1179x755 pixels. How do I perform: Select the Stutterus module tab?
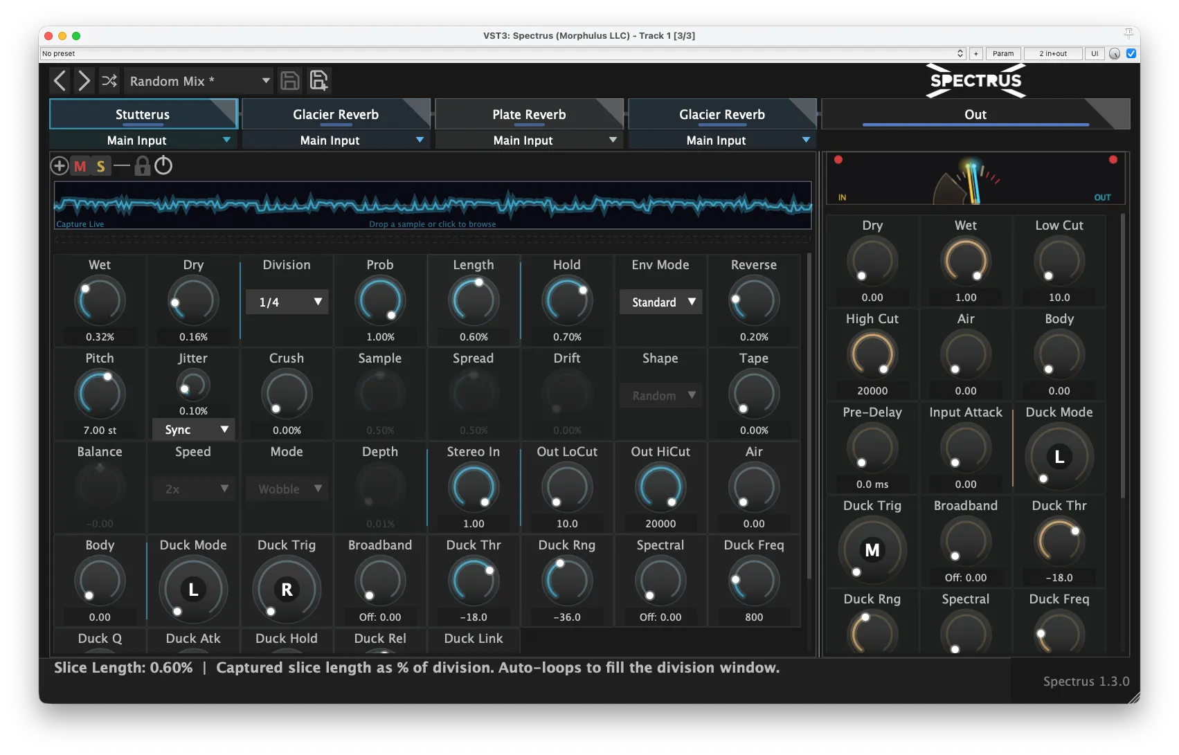click(x=143, y=114)
